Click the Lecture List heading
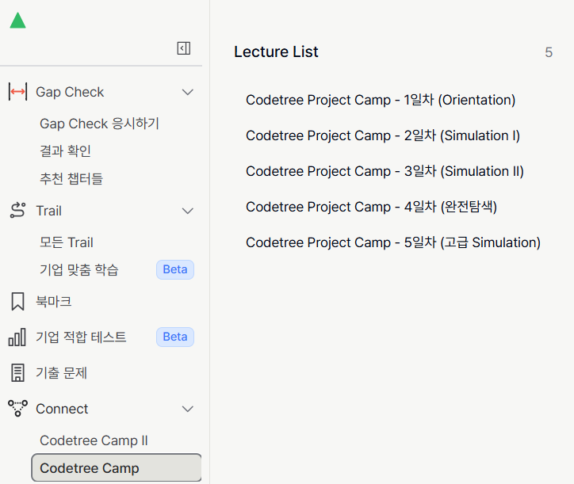 276,51
